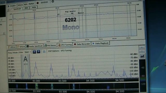
Task: Toggle the blue B VFO icon
Action: tap(39, 52)
